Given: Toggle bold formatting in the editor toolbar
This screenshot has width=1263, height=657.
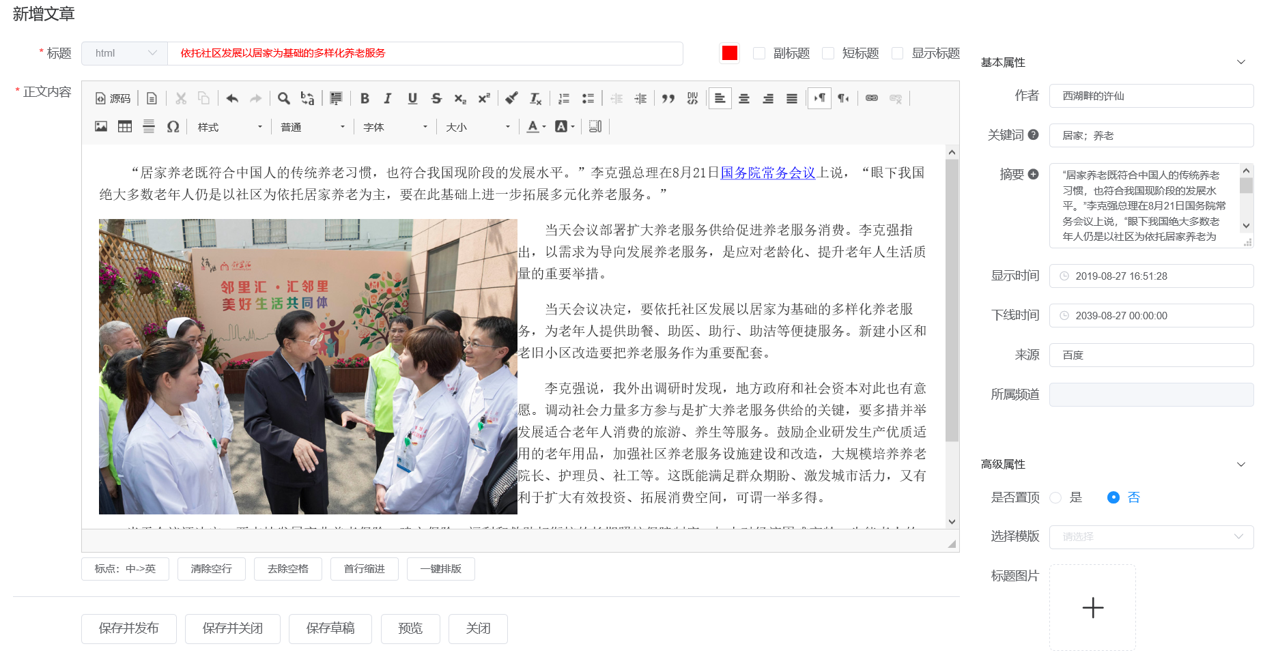Looking at the screenshot, I should (365, 98).
